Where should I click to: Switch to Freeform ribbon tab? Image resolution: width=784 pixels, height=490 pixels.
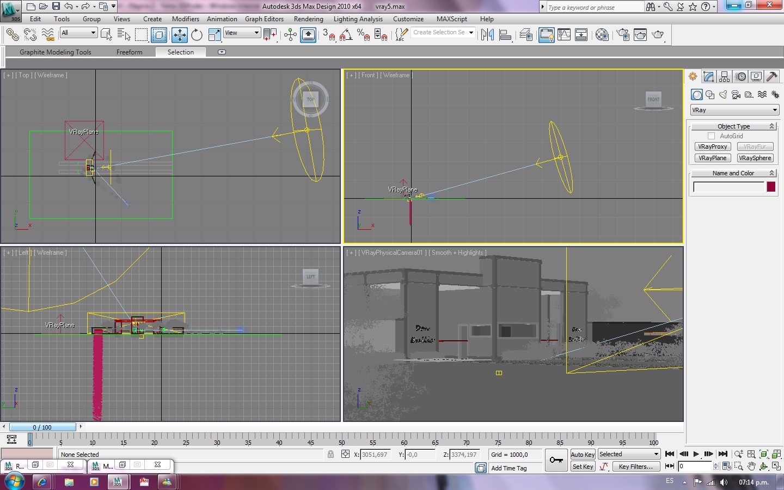[129, 52]
